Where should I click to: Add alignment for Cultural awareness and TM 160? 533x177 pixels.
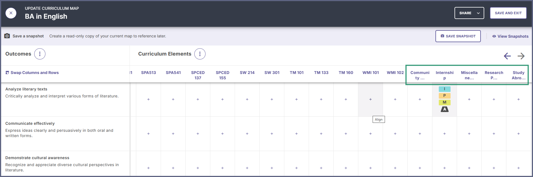pos(346,168)
